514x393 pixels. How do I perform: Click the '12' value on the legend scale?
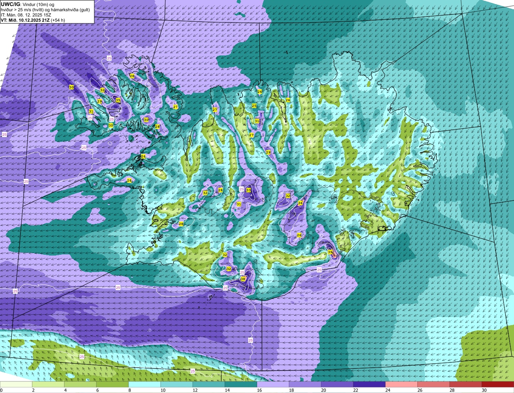coord(195,390)
